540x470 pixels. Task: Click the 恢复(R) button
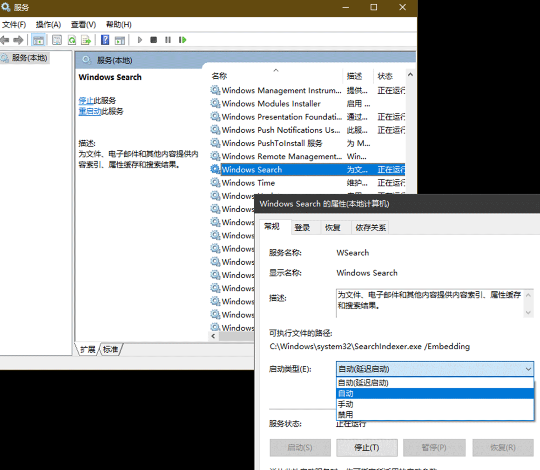[x=503, y=447]
